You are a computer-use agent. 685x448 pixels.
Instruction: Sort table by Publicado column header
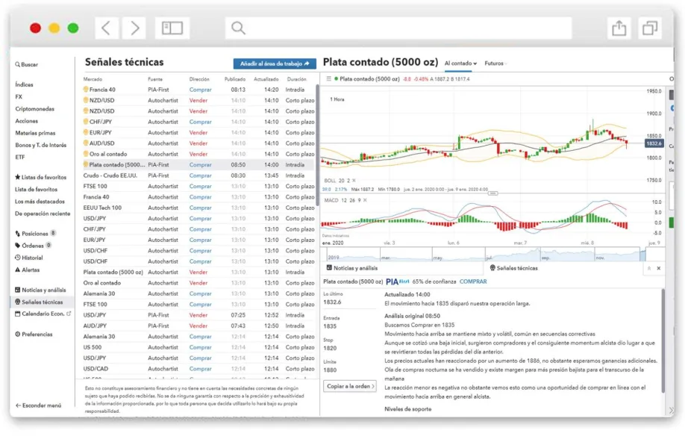235,79
